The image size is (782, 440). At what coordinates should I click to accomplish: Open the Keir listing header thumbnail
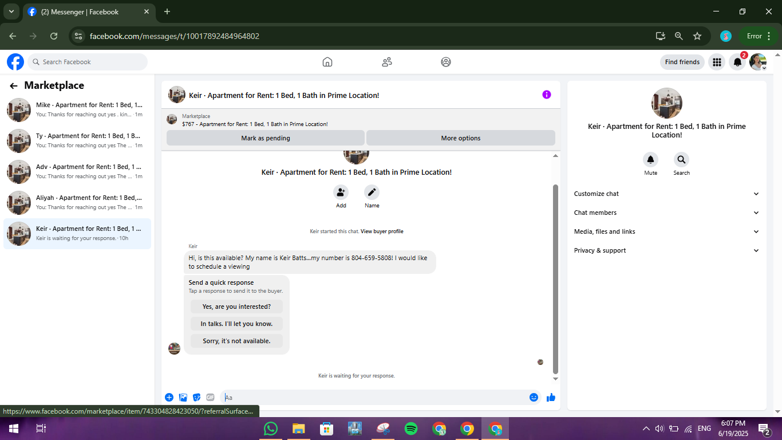tap(177, 95)
